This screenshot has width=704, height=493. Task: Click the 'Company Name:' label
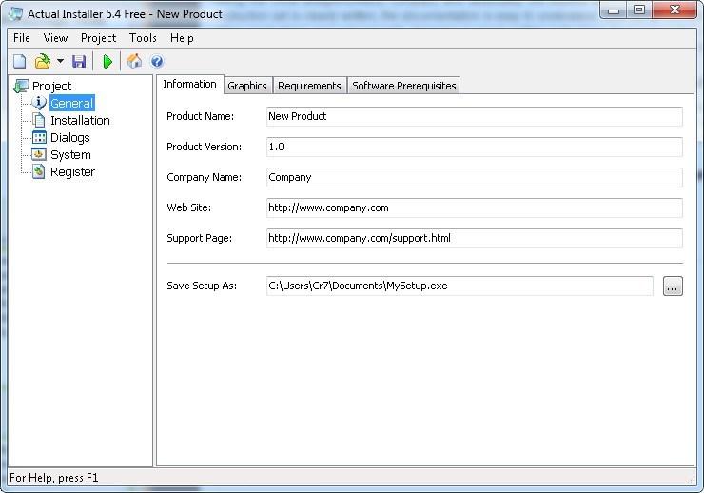click(204, 177)
